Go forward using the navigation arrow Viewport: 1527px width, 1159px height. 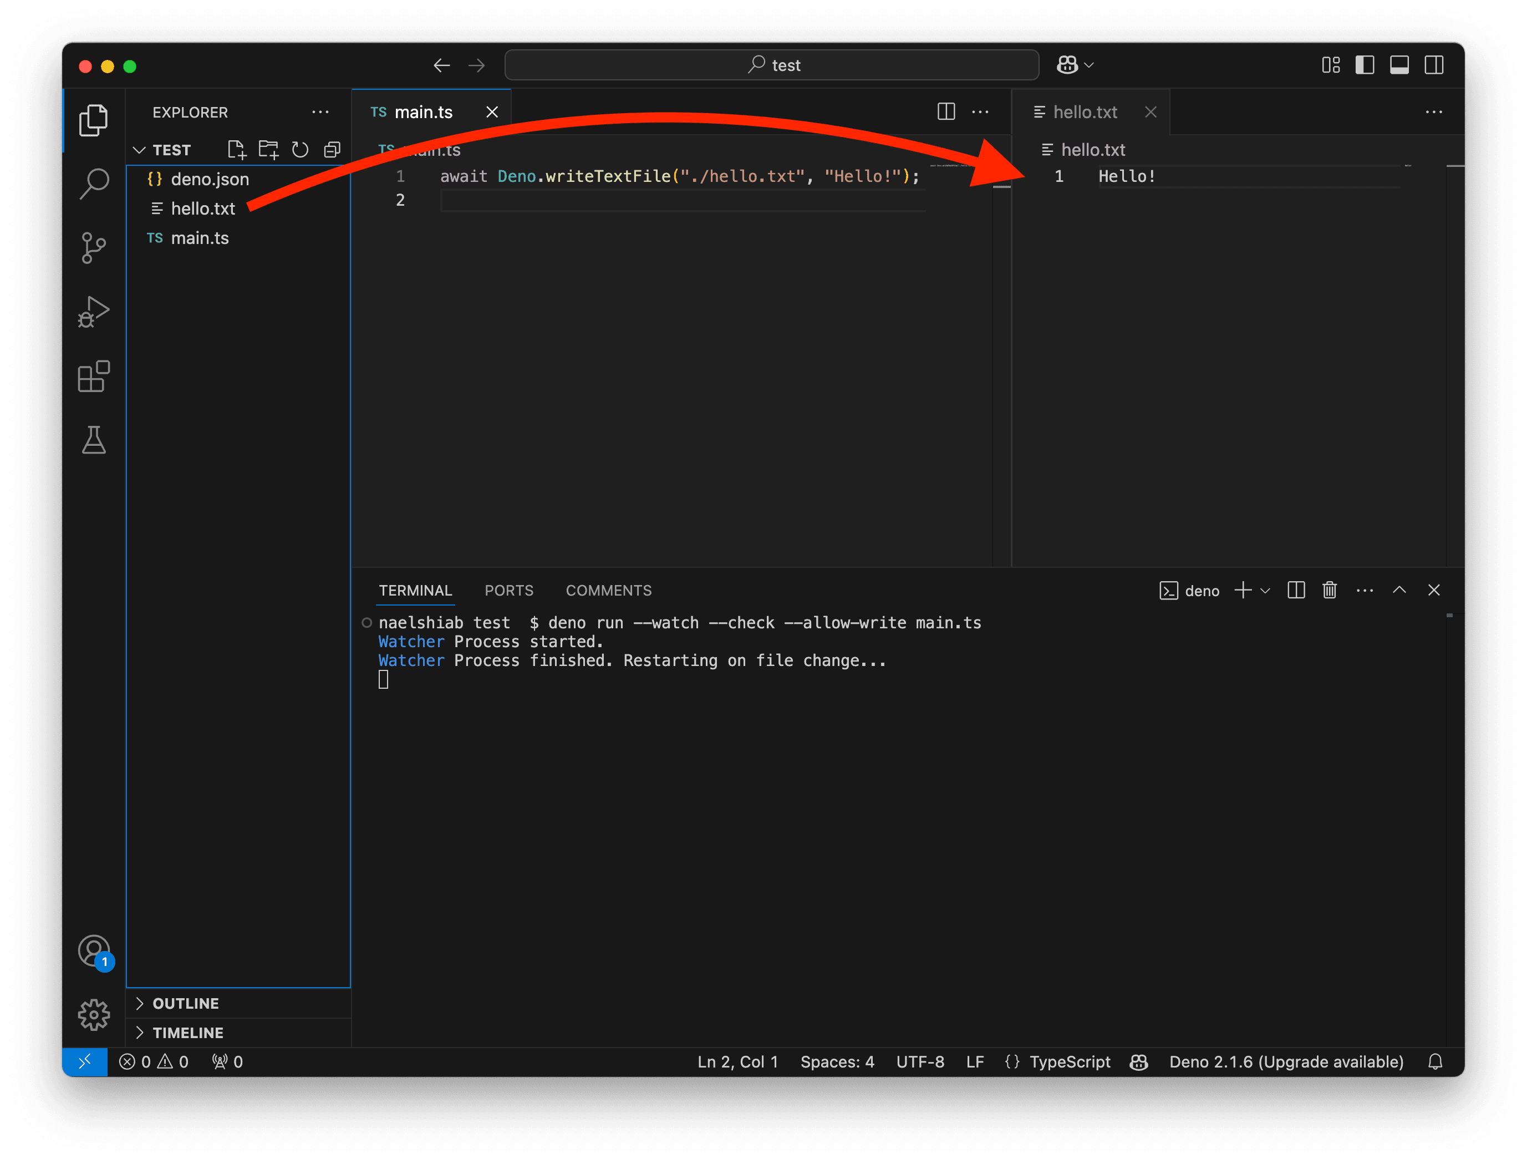pos(476,65)
